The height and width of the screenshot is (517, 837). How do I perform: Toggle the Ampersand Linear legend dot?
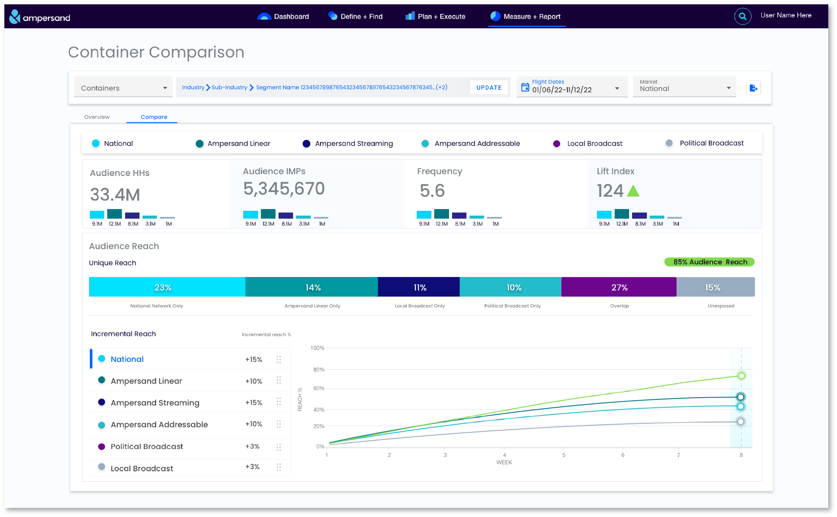[x=200, y=144]
